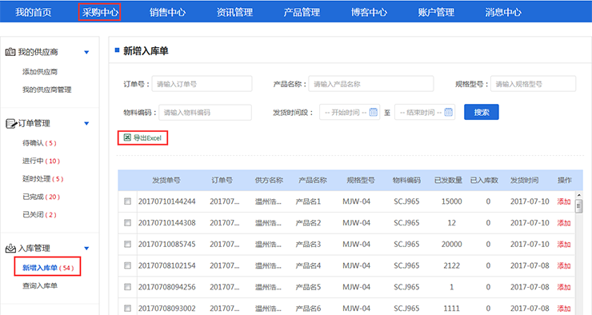The image size is (592, 315).
Task: Click the 物料编码 column header
Action: tap(406, 181)
